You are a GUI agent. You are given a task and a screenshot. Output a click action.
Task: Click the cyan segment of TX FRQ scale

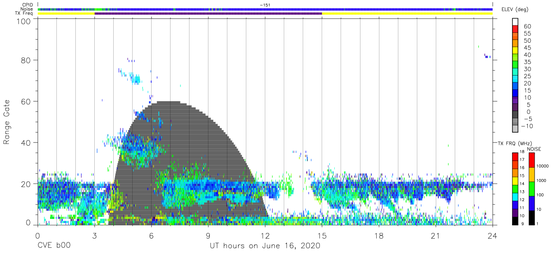515,197
